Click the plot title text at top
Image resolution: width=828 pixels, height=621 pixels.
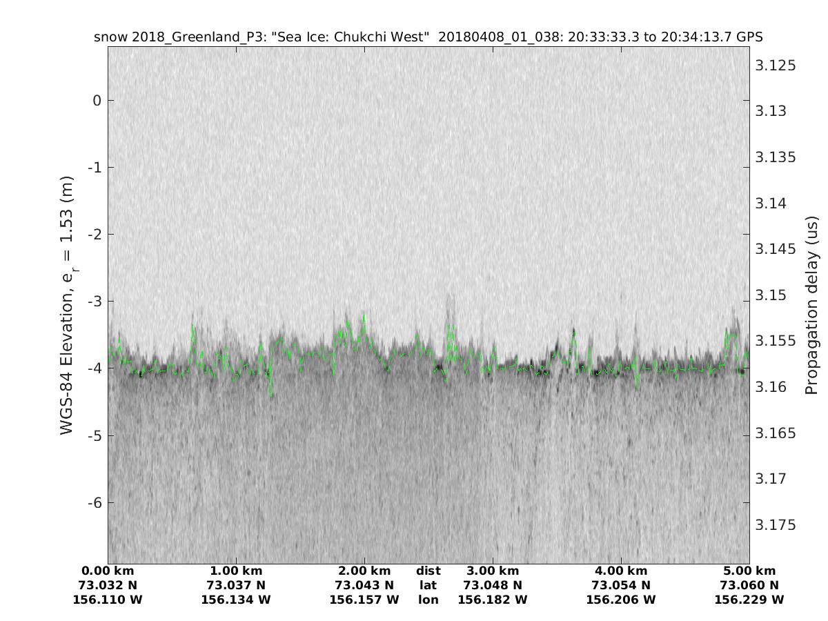coord(428,37)
